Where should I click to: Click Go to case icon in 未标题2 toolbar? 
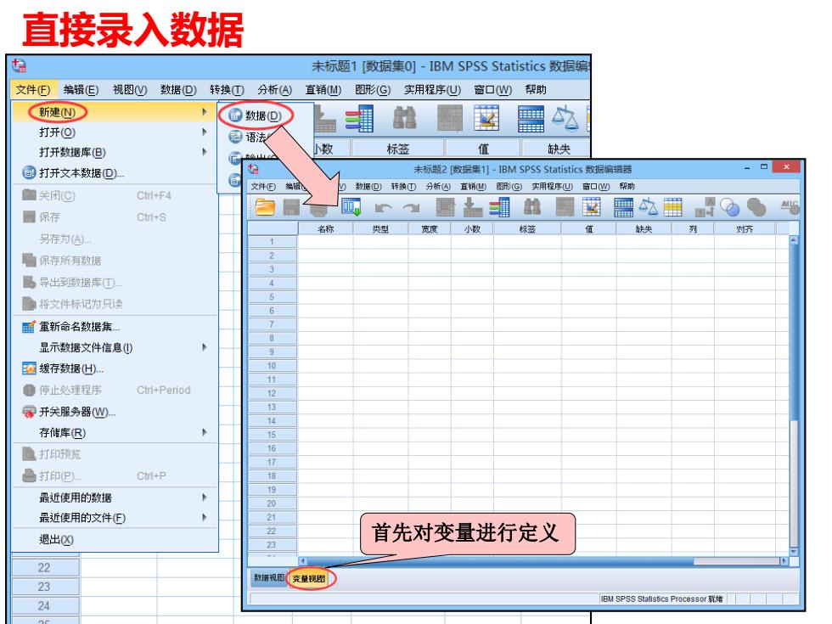445,207
